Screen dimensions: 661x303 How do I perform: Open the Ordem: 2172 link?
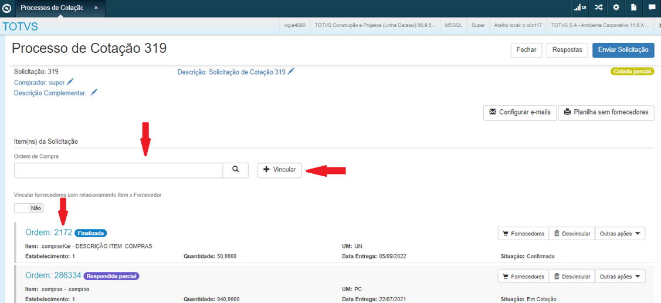(x=49, y=232)
